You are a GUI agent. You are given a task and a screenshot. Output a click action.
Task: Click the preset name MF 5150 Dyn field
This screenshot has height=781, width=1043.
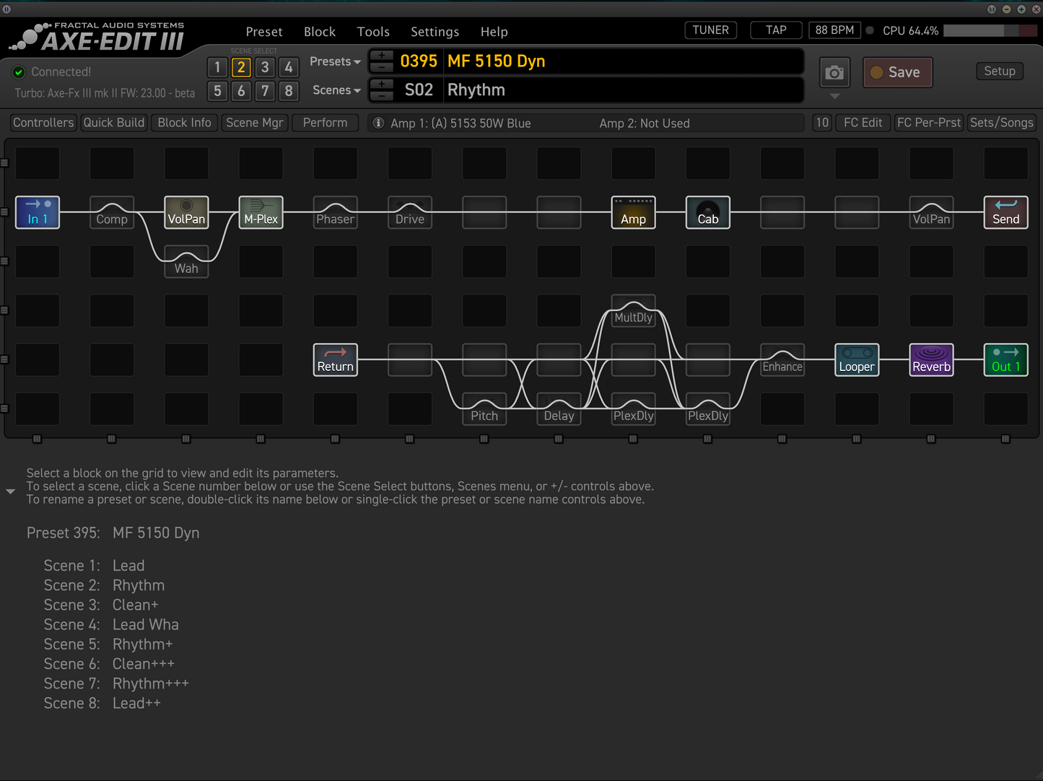click(623, 61)
